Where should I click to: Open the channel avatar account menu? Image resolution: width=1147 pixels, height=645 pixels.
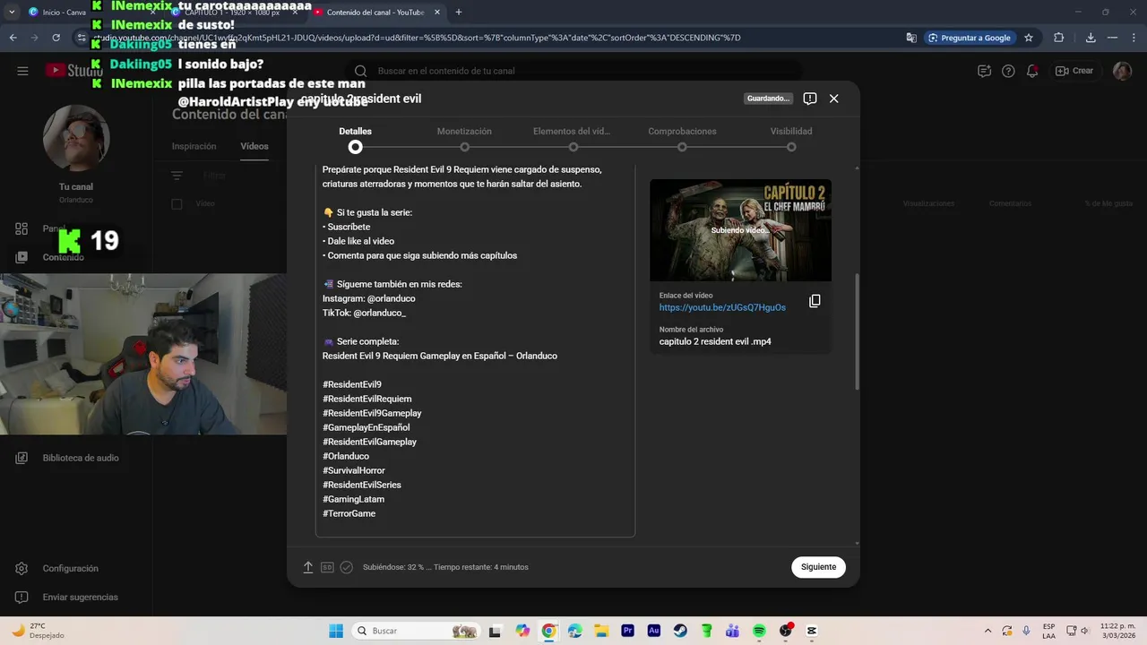(1122, 71)
